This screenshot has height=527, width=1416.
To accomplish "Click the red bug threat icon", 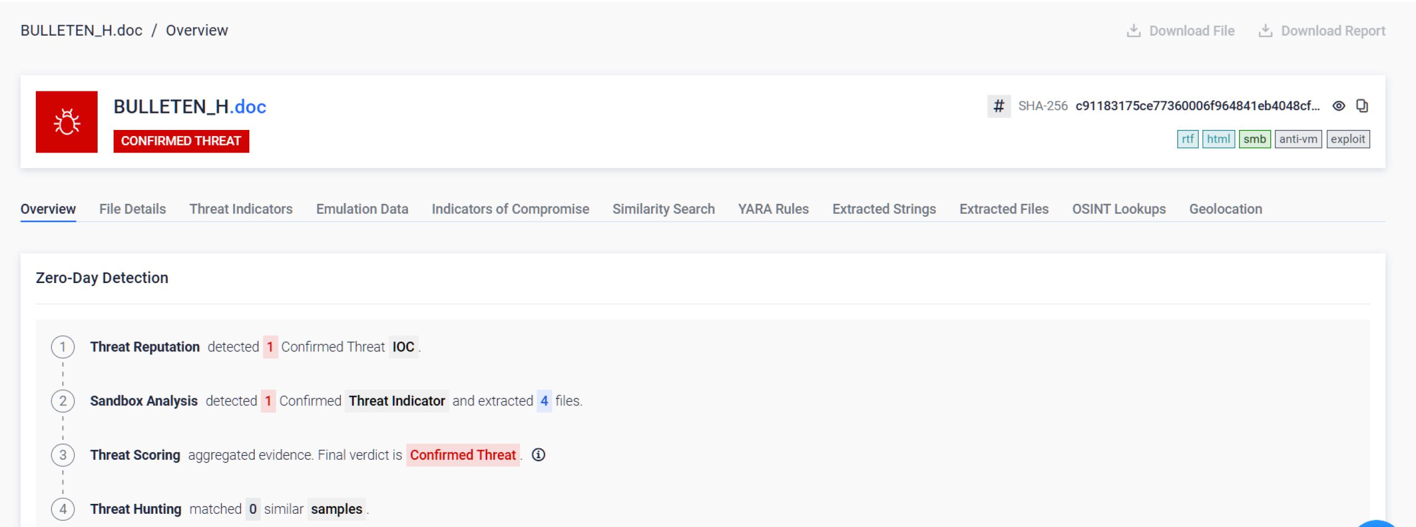I will 67,122.
